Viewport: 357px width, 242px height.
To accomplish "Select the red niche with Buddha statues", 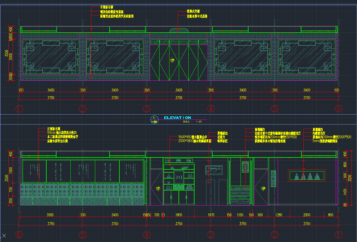I will click(x=306, y=176).
